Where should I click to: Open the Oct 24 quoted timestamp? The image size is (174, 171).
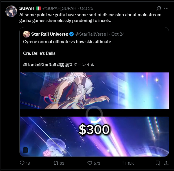118,34
